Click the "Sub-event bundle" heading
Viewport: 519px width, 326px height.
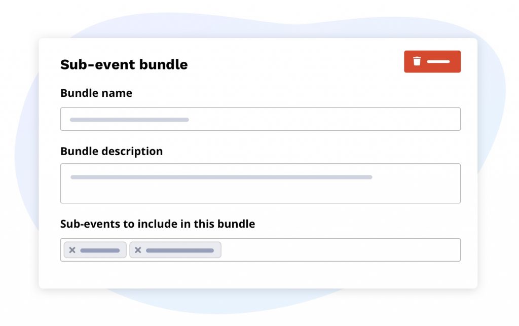click(124, 64)
